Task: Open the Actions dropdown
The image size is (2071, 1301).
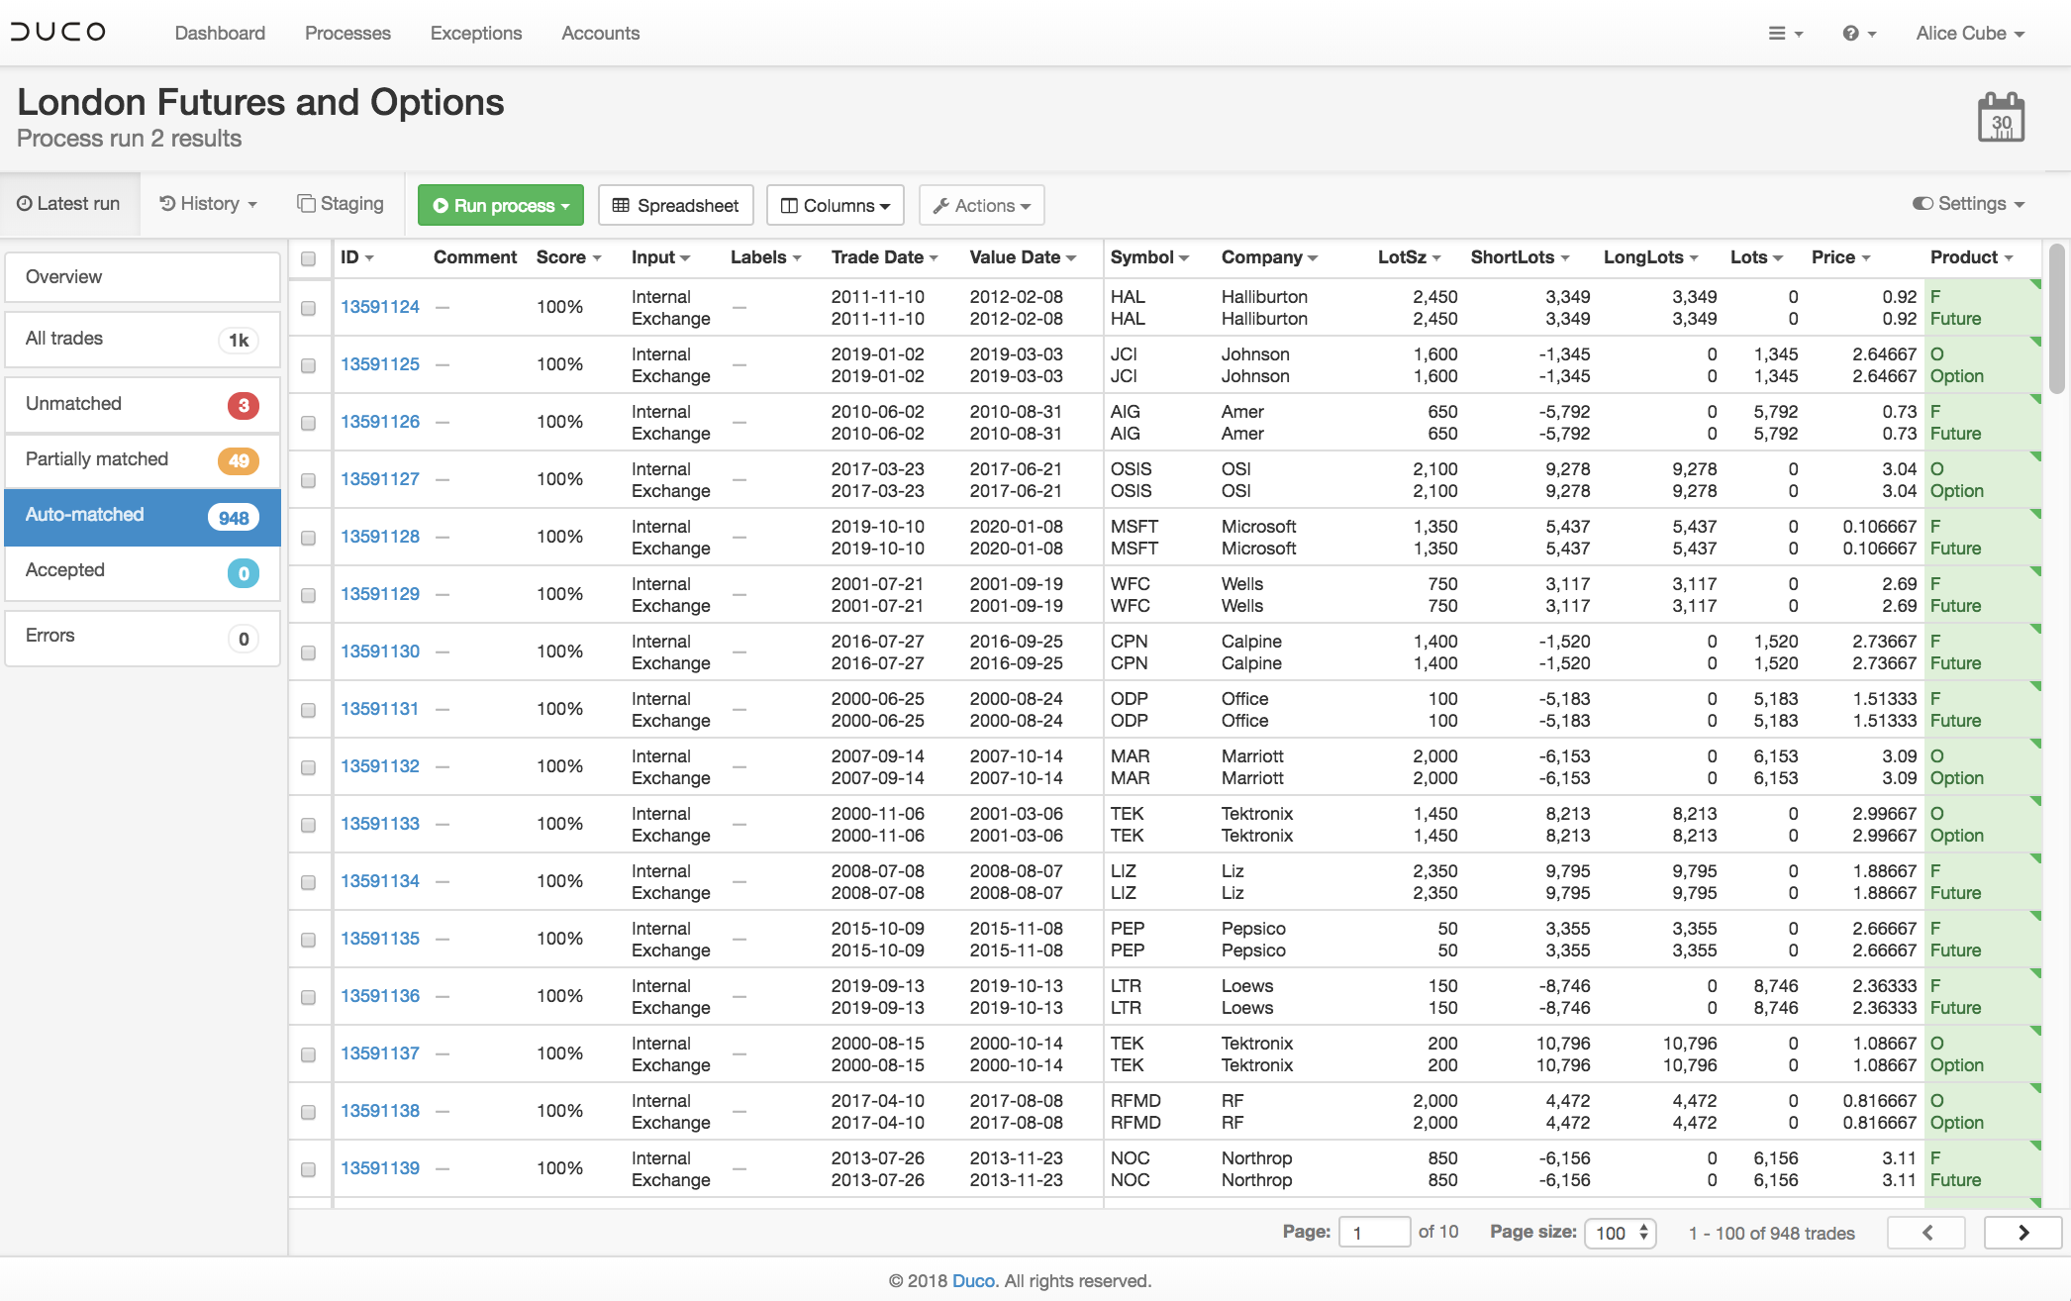Action: pos(982,205)
